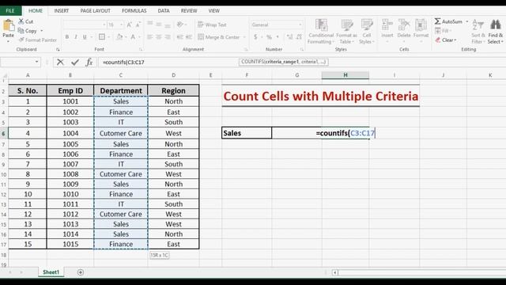Image resolution: width=506 pixels, height=285 pixels.
Task: Click the Fill button
Action: pos(443,31)
